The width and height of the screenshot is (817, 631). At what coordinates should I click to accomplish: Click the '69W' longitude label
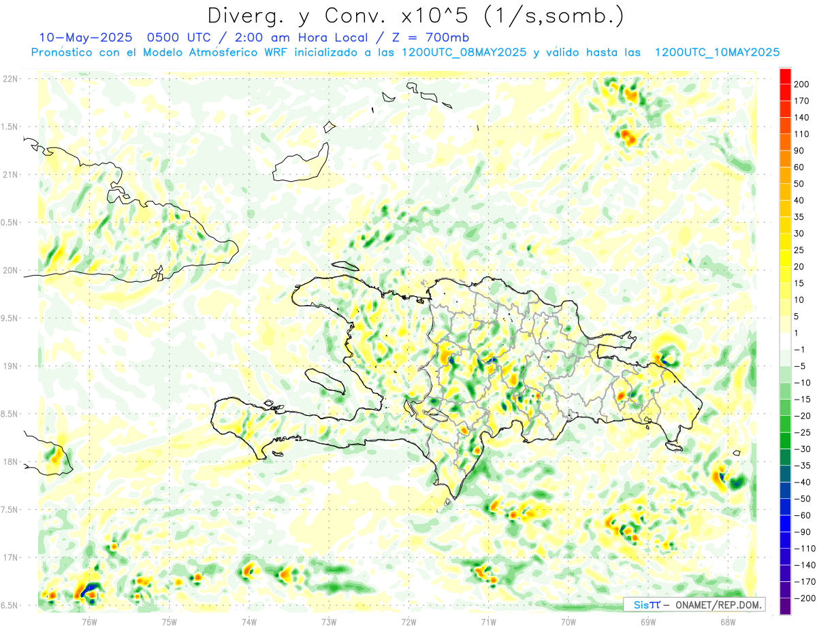pos(648,621)
